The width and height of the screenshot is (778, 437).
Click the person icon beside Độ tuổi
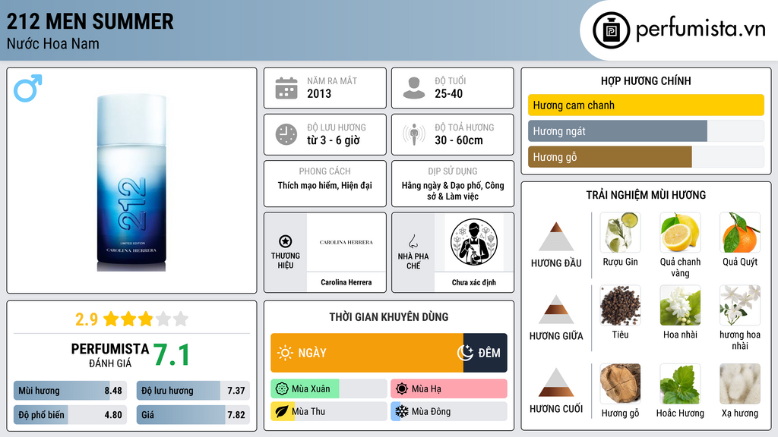coord(414,88)
